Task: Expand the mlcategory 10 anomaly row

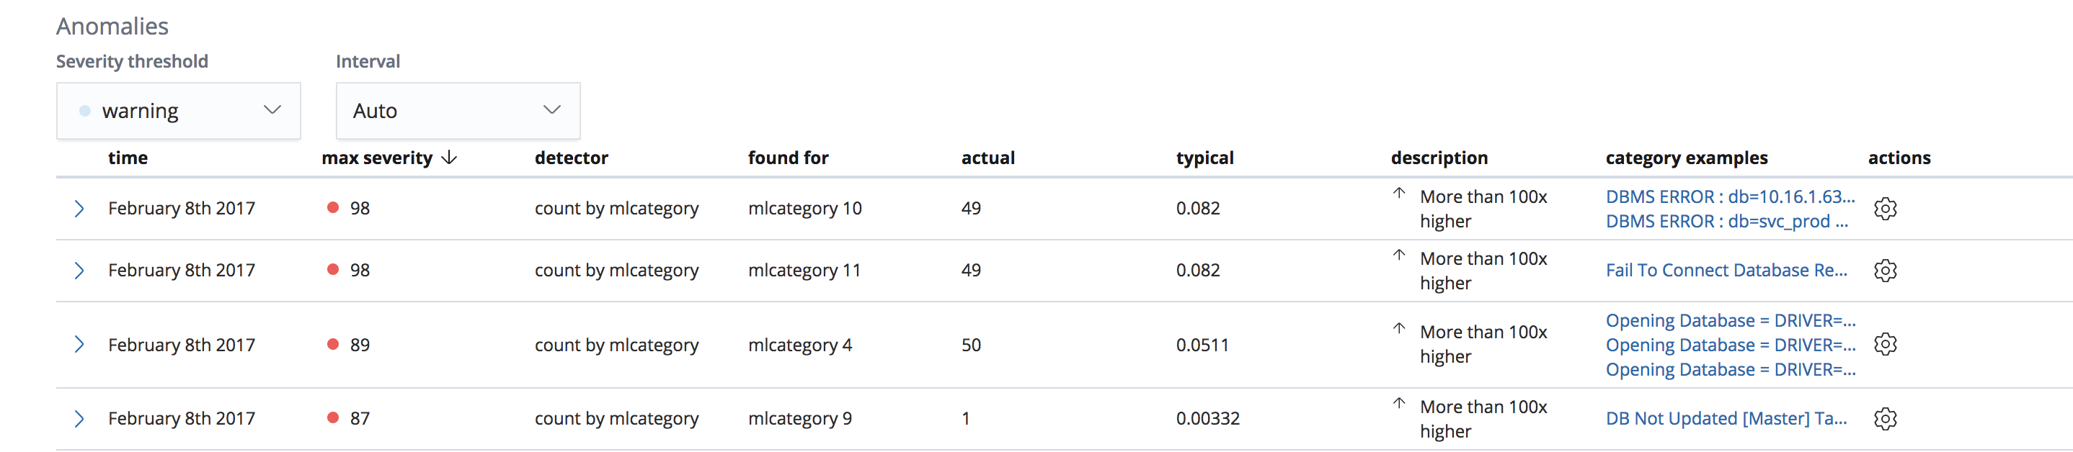Action: coord(80,207)
